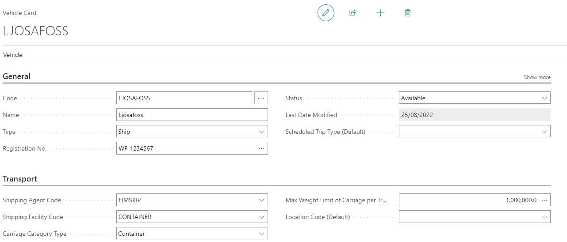This screenshot has width=567, height=242.
Task: Click the Name field containing Ljósafoss
Action: tap(192, 115)
